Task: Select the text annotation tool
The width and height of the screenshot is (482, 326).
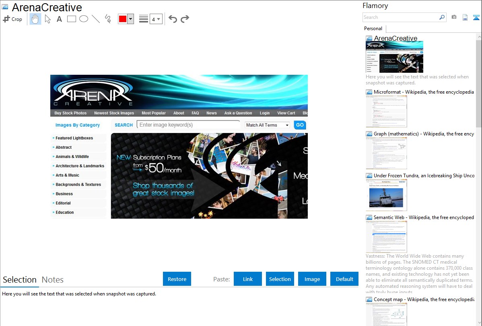Action: point(59,19)
